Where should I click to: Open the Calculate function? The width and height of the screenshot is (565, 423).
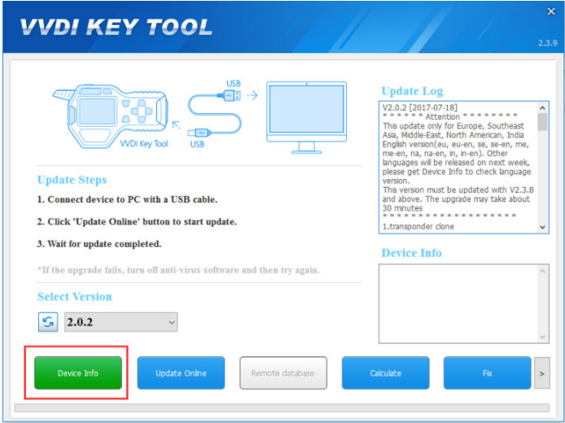click(x=385, y=373)
